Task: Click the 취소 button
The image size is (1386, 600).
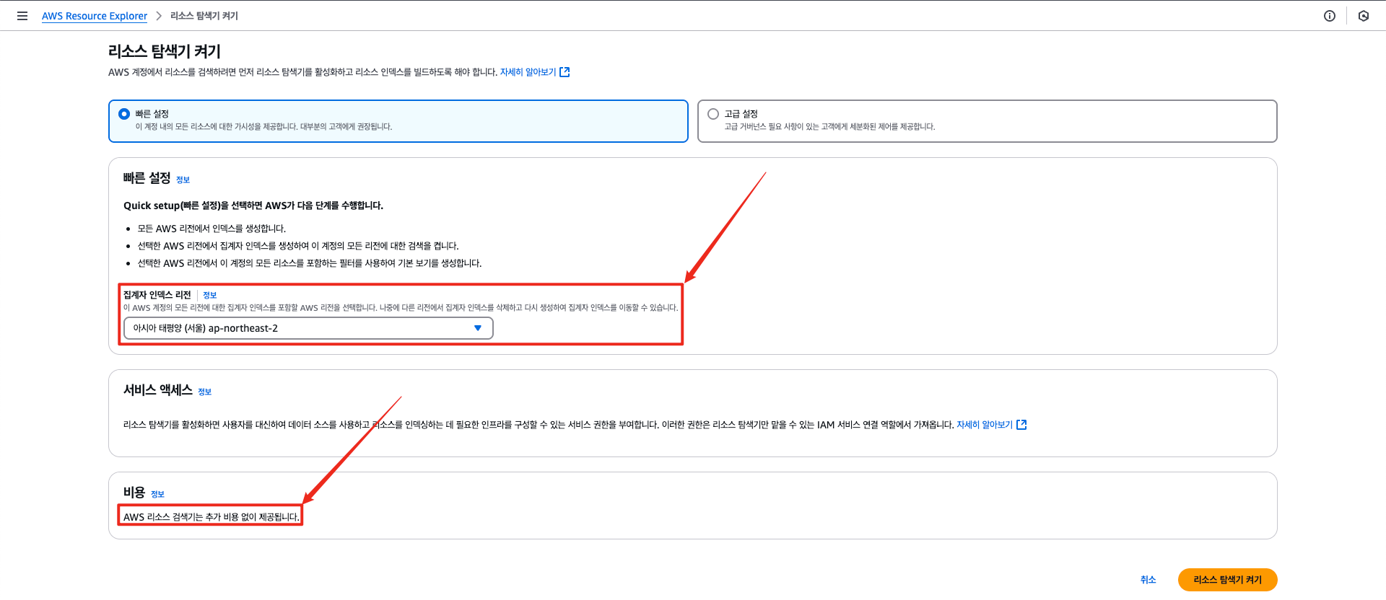Action: point(1148,580)
